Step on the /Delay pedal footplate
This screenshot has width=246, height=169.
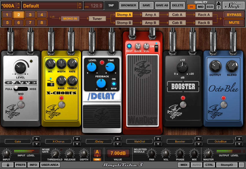pos(102,116)
